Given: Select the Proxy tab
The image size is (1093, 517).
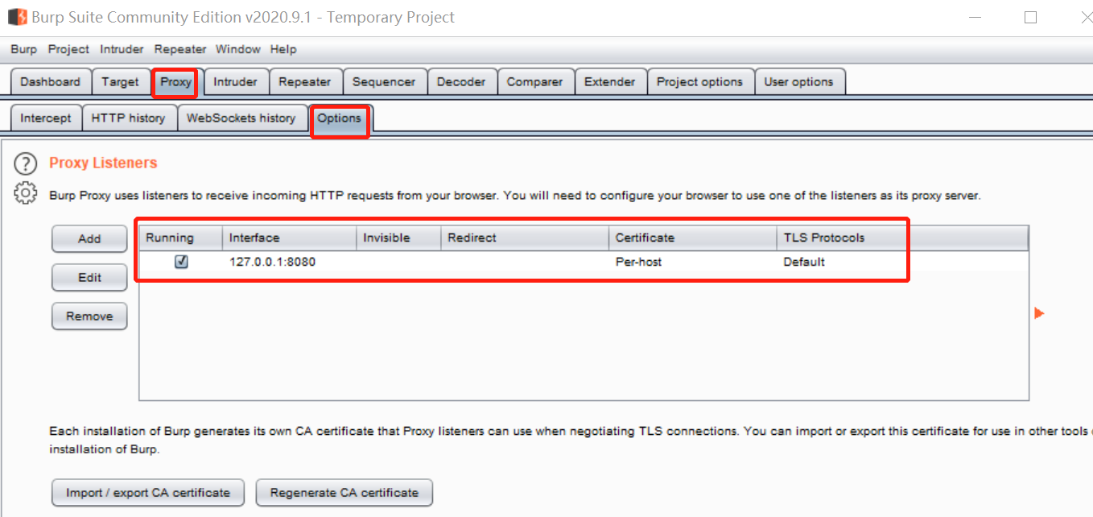Looking at the screenshot, I should pyautogui.click(x=175, y=82).
